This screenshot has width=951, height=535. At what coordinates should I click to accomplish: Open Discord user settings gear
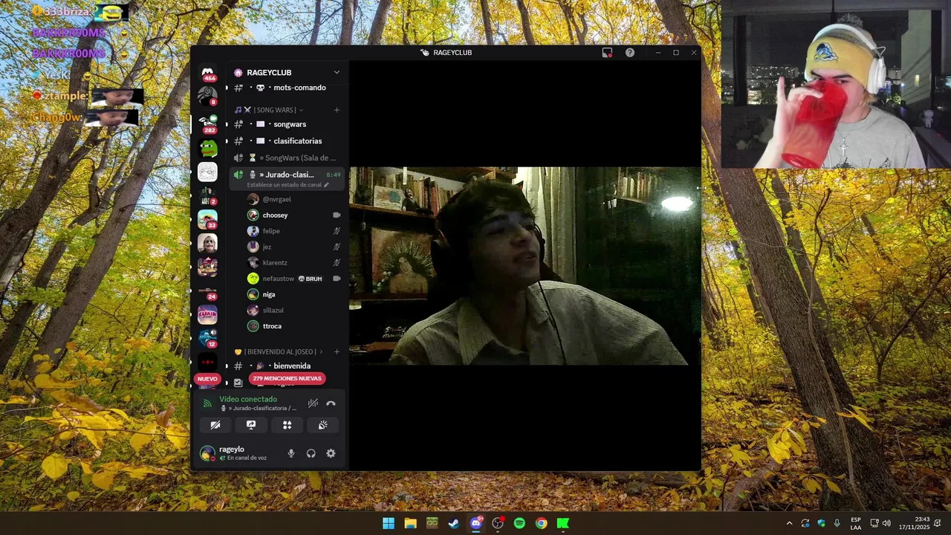pos(331,453)
